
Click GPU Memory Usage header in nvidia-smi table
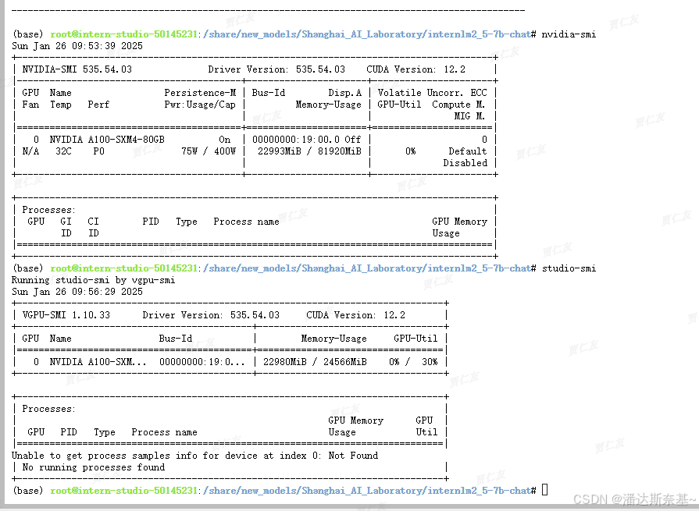pos(459,227)
